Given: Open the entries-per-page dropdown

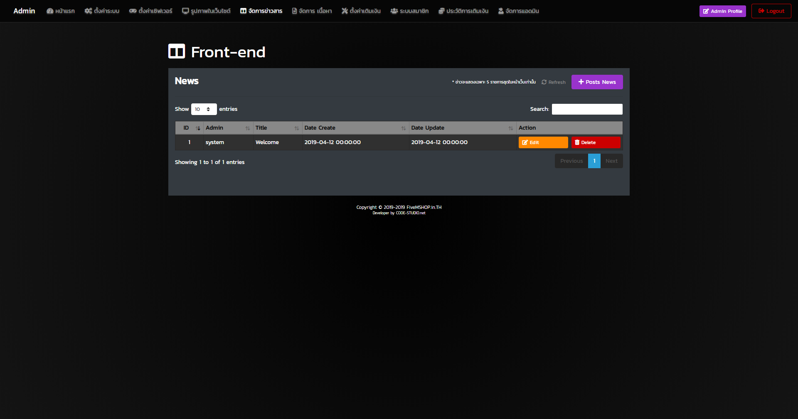Looking at the screenshot, I should pyautogui.click(x=204, y=109).
